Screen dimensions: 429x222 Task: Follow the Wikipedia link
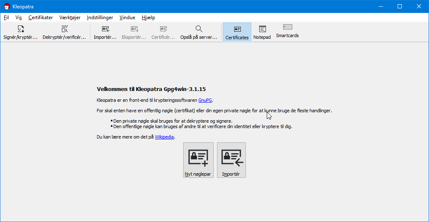pos(164,137)
